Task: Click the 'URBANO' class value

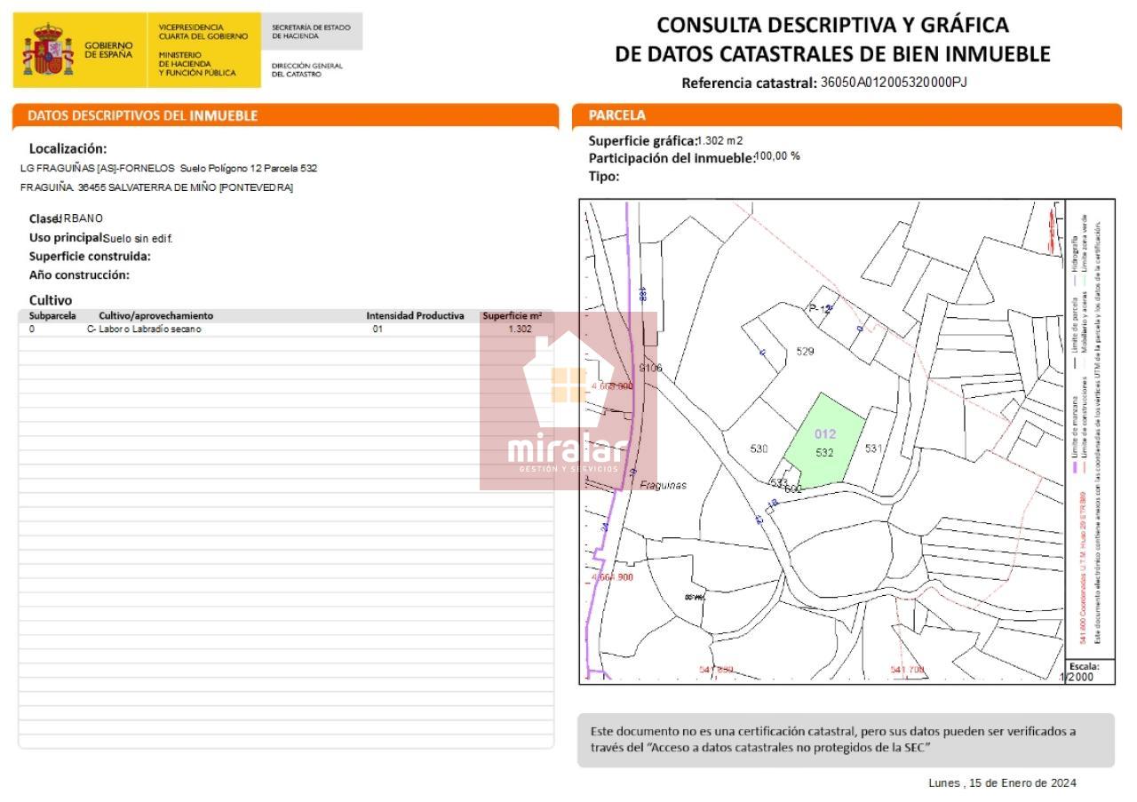Action: tap(81, 218)
